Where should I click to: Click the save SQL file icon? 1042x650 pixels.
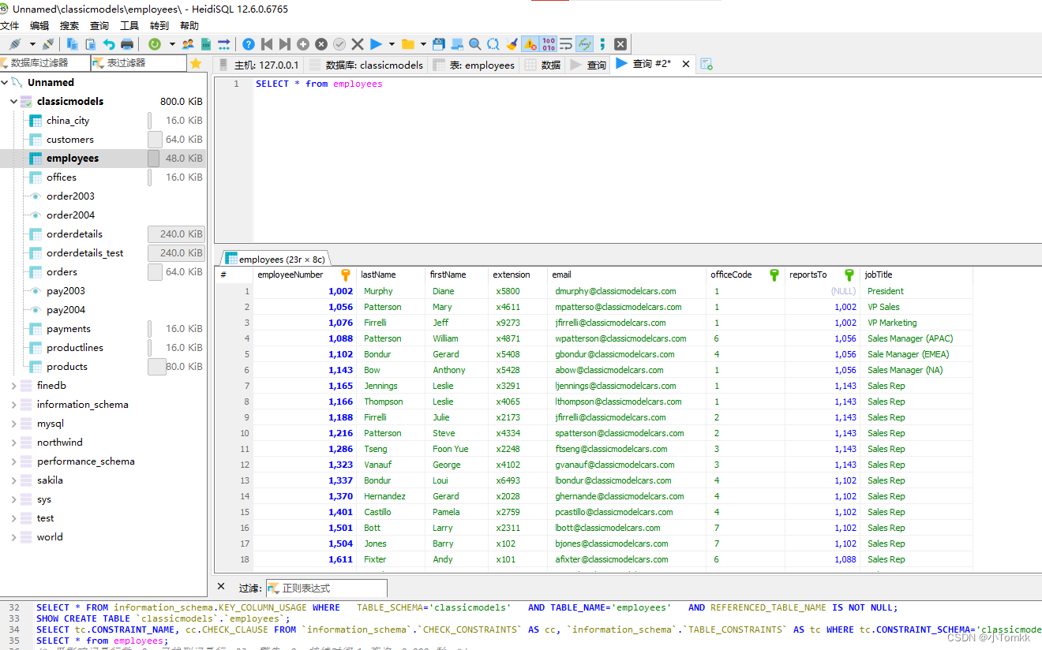439,43
